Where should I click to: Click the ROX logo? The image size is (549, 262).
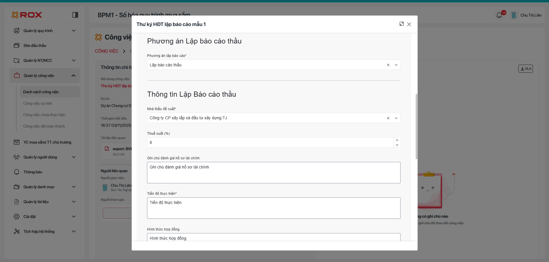pyautogui.click(x=27, y=15)
